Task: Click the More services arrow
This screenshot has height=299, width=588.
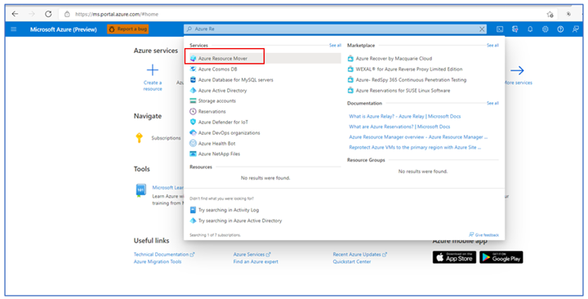Action: (517, 70)
